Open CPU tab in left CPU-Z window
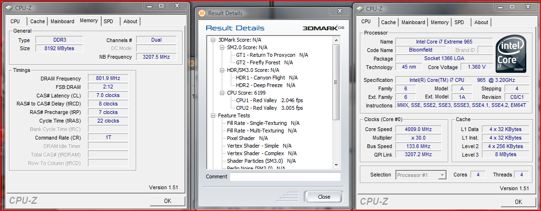The height and width of the screenshot is (211, 541). tap(15, 21)
